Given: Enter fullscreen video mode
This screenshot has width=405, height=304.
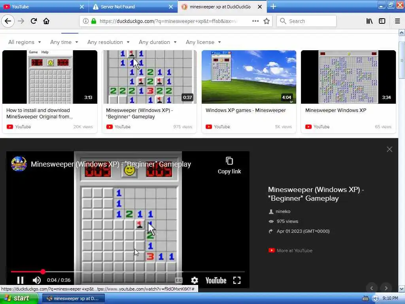Looking at the screenshot, I should tap(237, 280).
